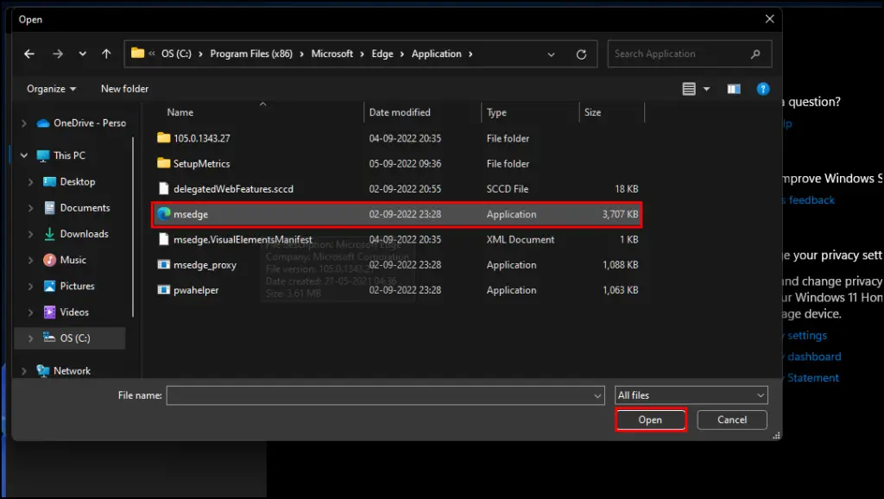Click the dialog resize grip corner
Viewport: 884px width, 499px height.
[776, 436]
